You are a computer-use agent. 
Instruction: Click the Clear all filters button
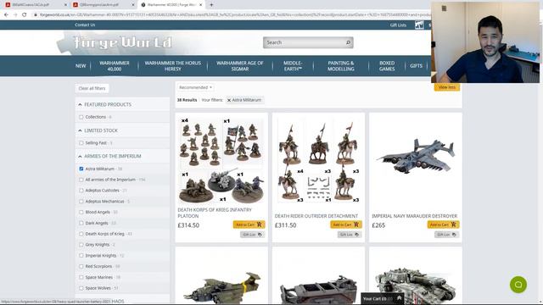(x=92, y=88)
